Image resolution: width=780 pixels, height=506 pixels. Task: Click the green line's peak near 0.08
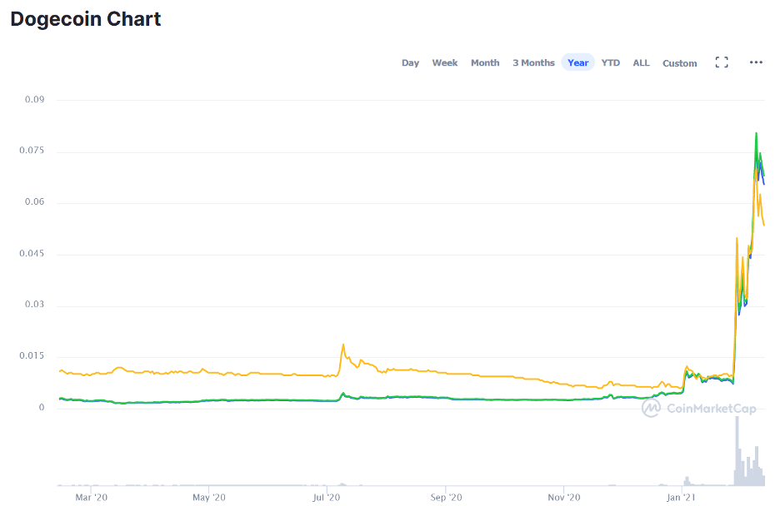(756, 133)
